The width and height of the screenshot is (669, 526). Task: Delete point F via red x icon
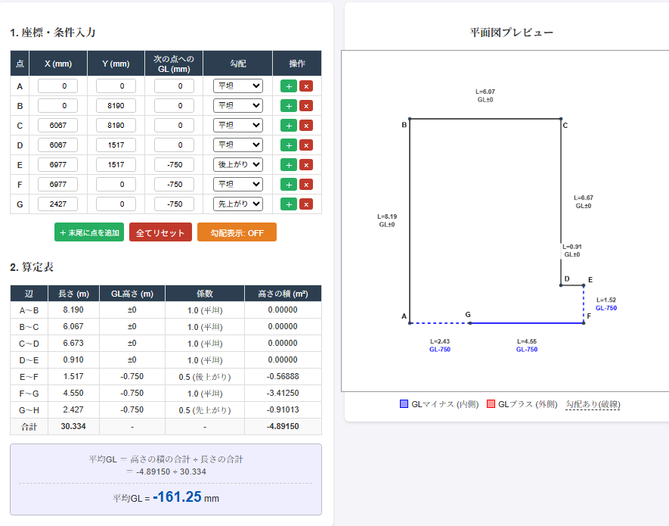pyautogui.click(x=306, y=185)
